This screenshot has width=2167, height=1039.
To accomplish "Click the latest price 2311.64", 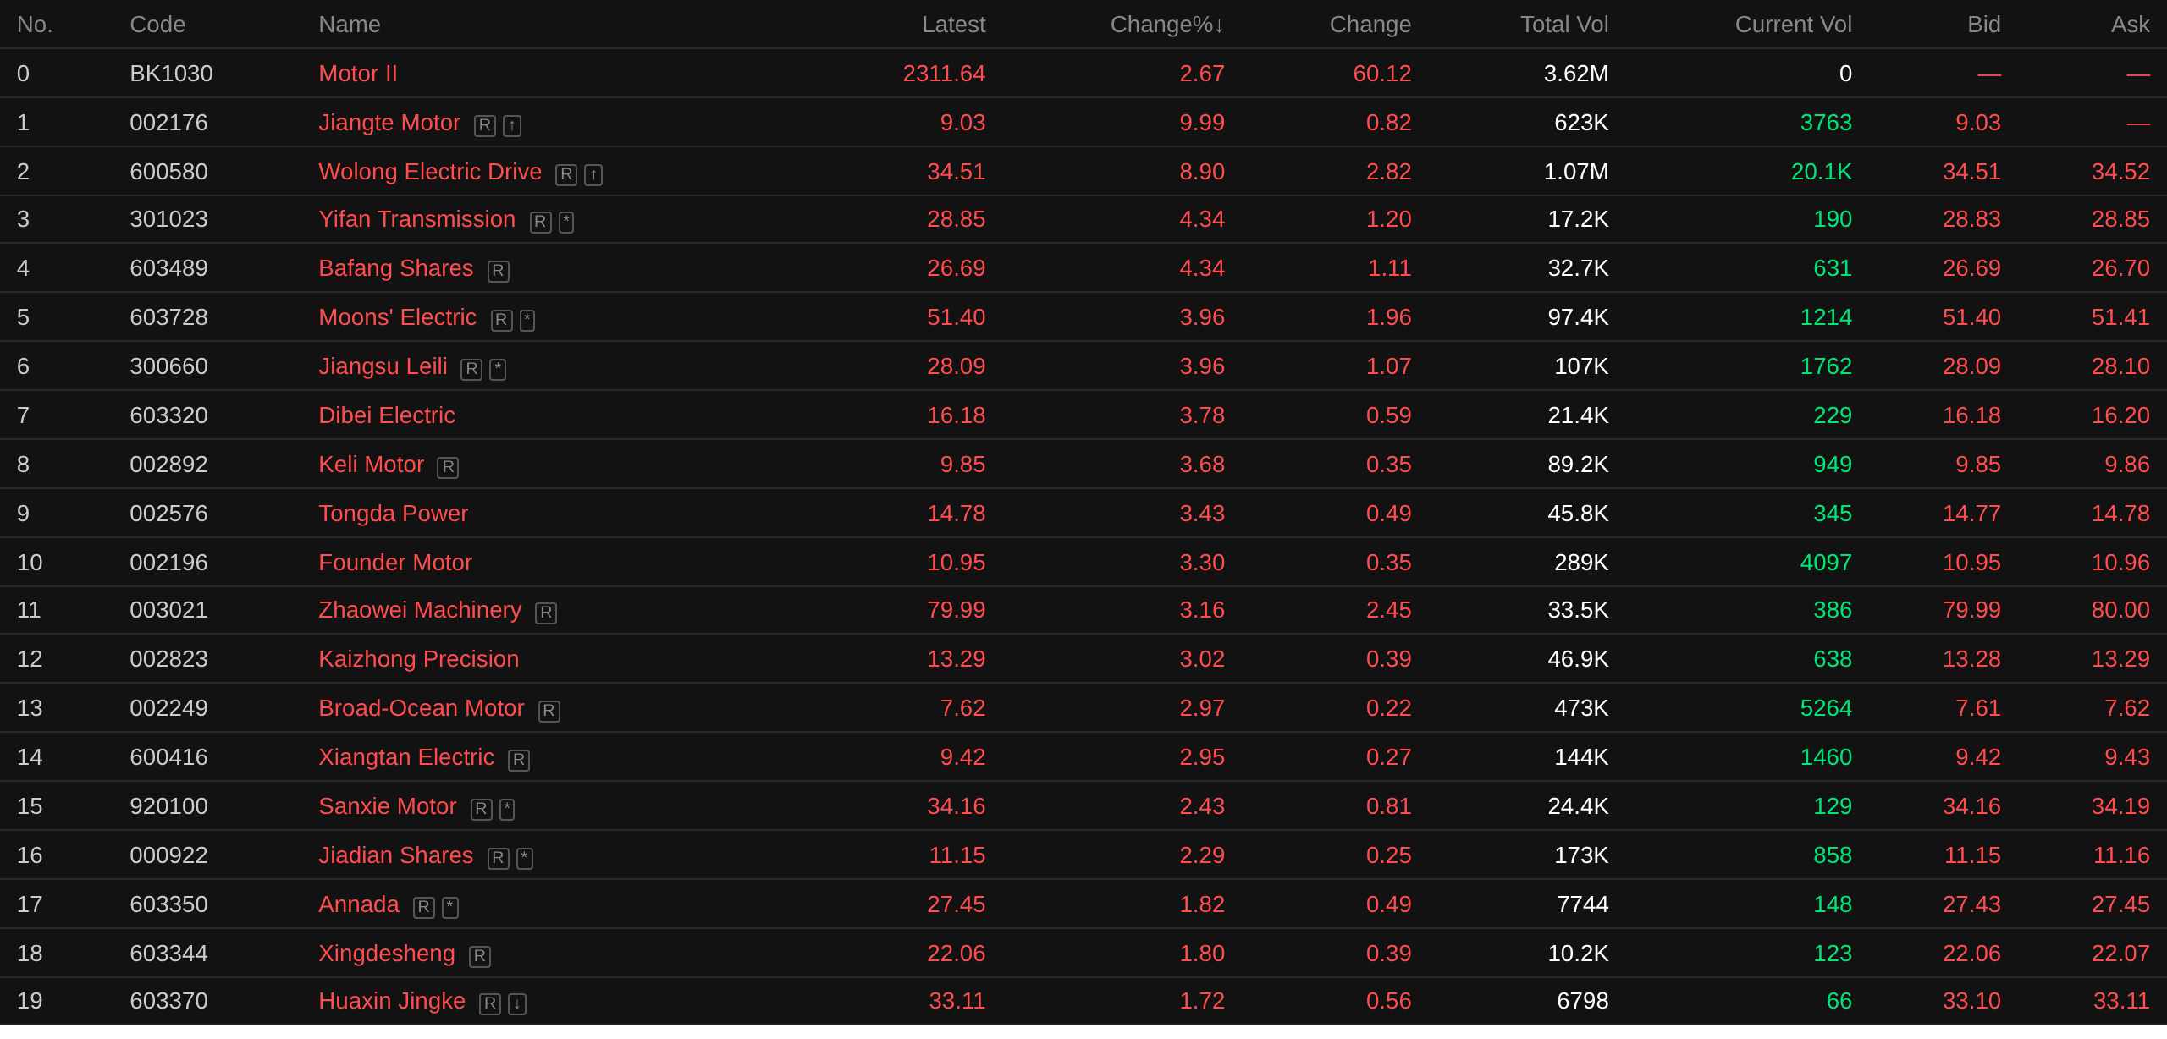I will (x=944, y=74).
